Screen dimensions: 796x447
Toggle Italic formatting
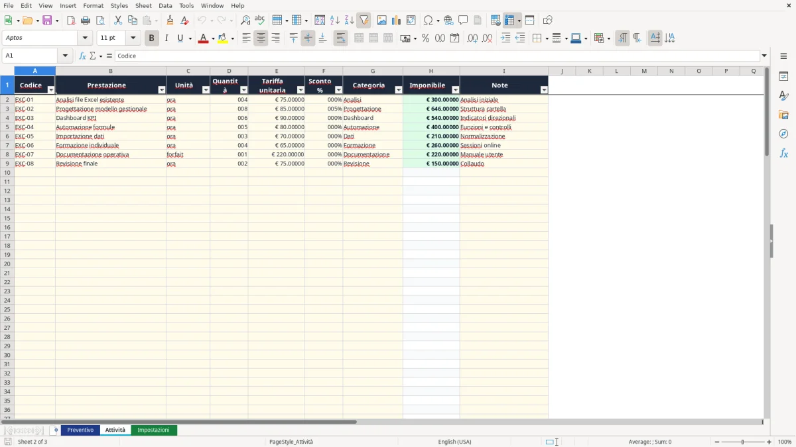point(166,38)
